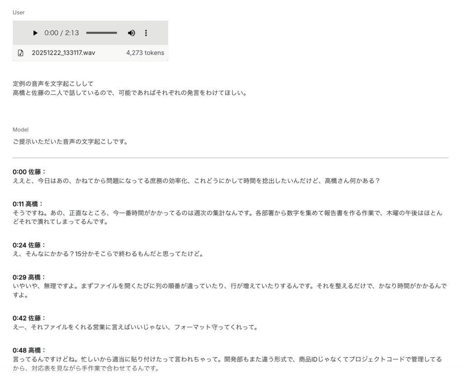Click the audio seek progress bar
The width and height of the screenshot is (464, 381).
click(101, 33)
